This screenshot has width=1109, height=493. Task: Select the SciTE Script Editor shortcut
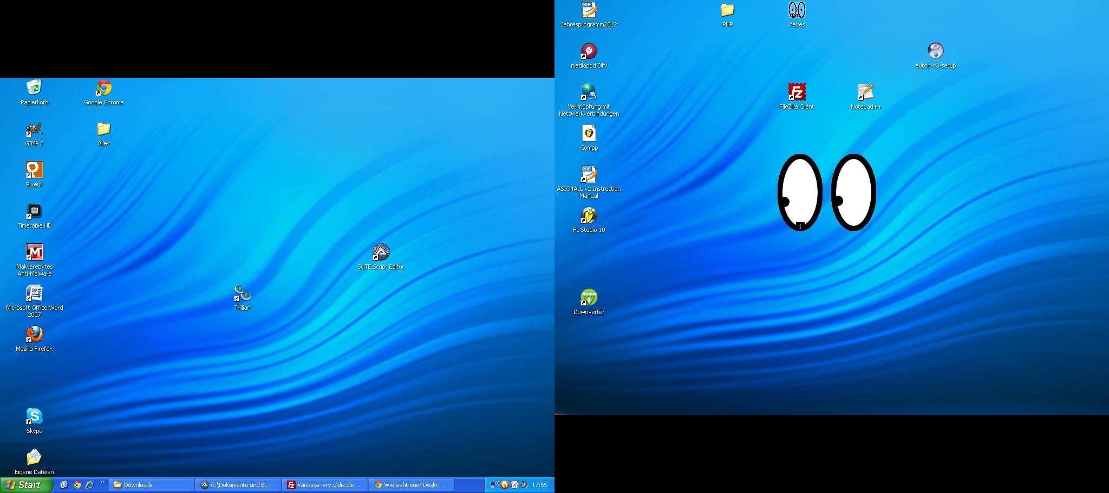381,252
